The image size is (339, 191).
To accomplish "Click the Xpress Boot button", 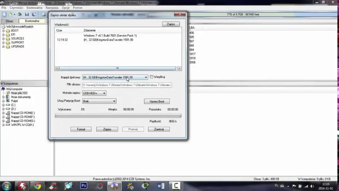I will (157, 101).
